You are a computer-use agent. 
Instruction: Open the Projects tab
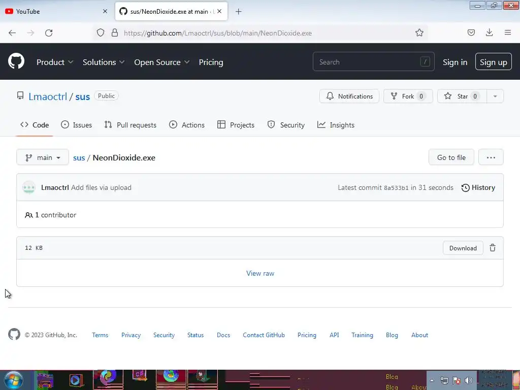236,125
